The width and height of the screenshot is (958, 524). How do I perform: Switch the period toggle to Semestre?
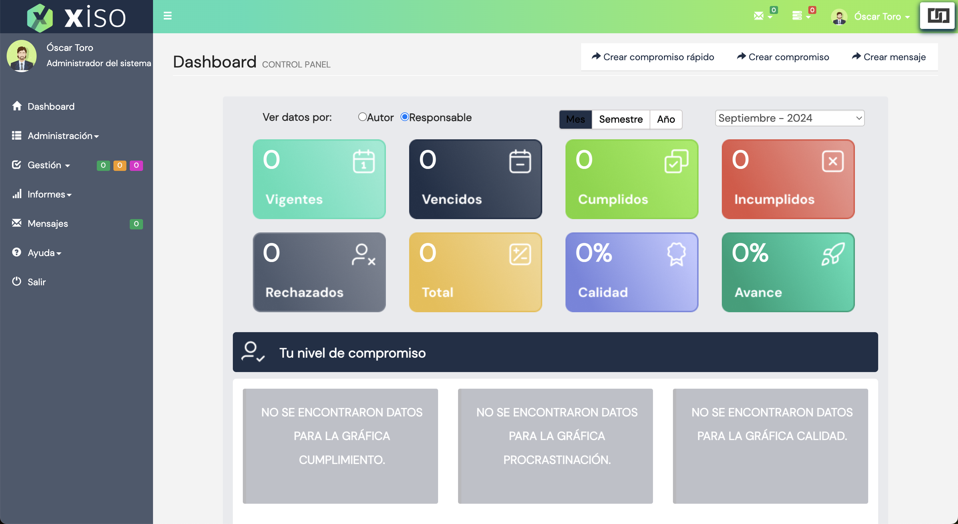coord(620,119)
